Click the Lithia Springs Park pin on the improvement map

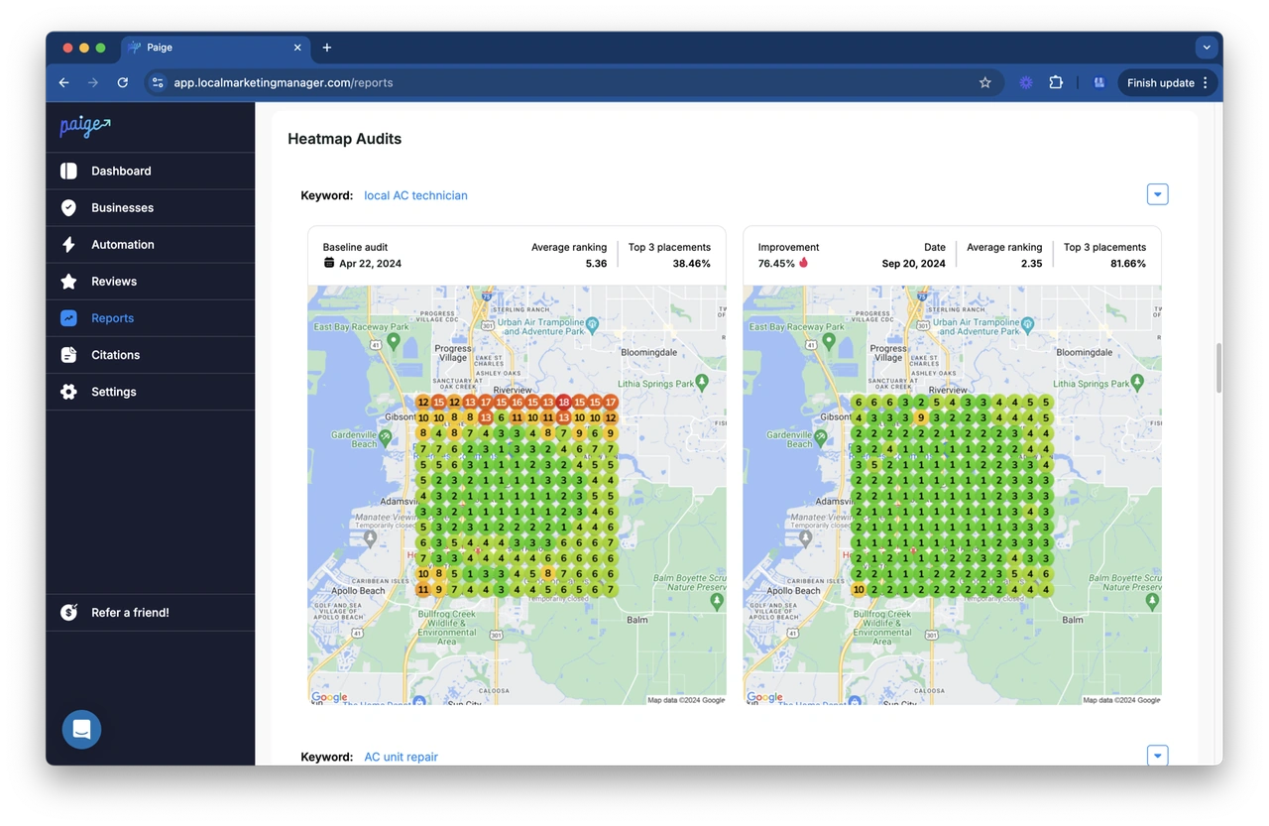1138,382
